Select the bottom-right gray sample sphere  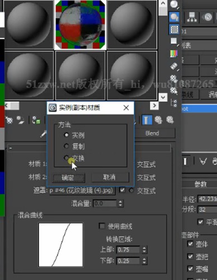(132, 75)
